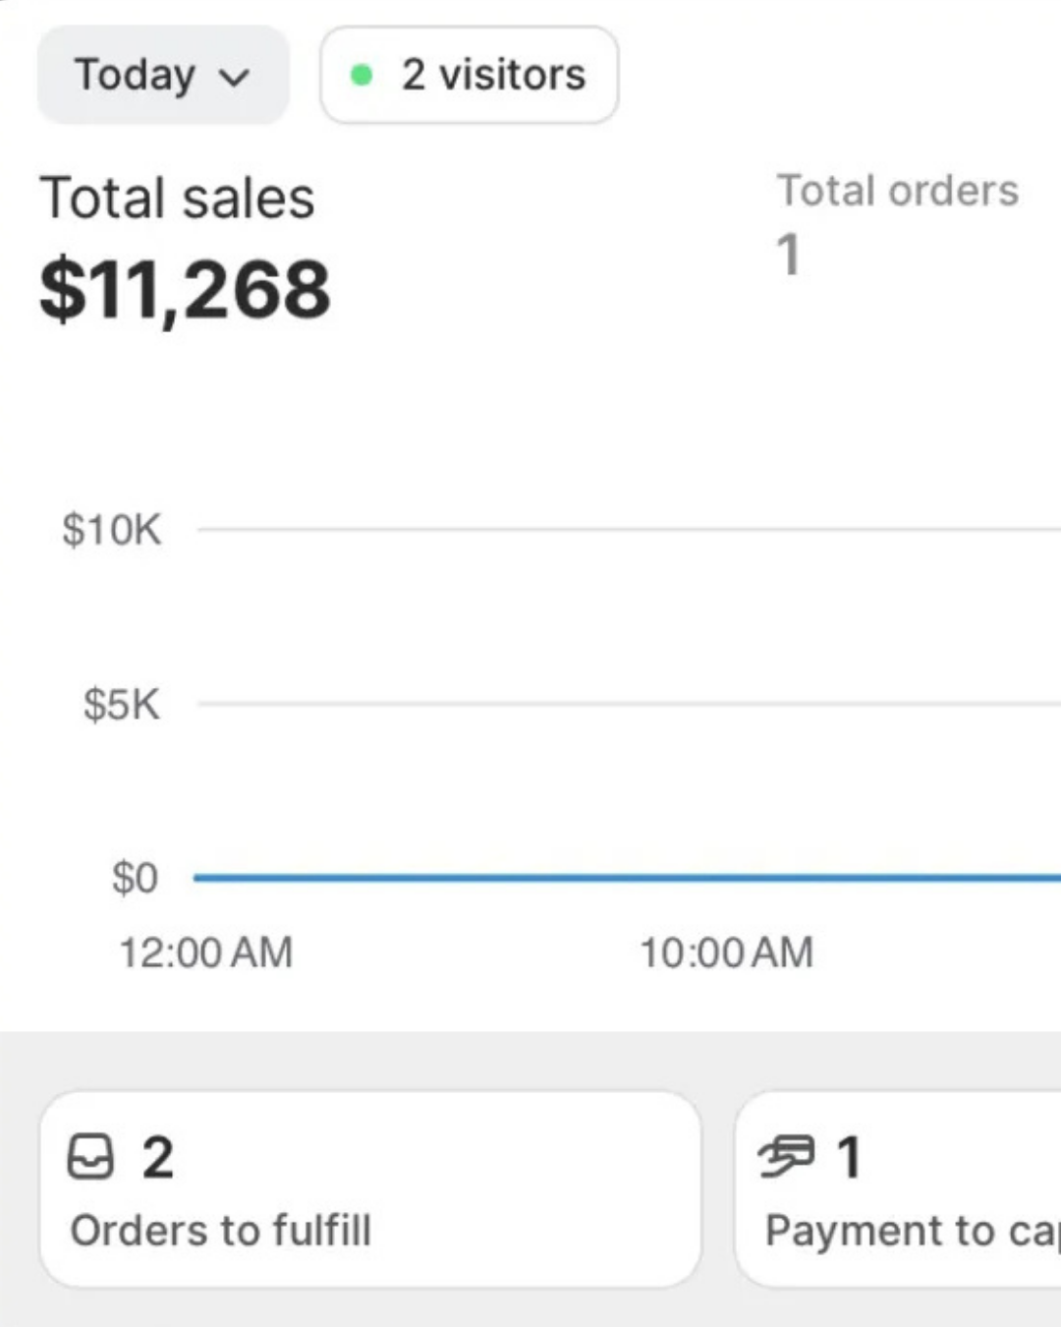Click the orders inbox tray icon
This screenshot has width=1061, height=1327.
pos(90,1156)
